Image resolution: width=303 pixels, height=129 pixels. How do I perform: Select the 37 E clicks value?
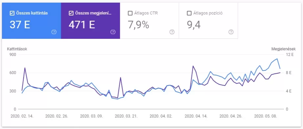click(x=20, y=25)
